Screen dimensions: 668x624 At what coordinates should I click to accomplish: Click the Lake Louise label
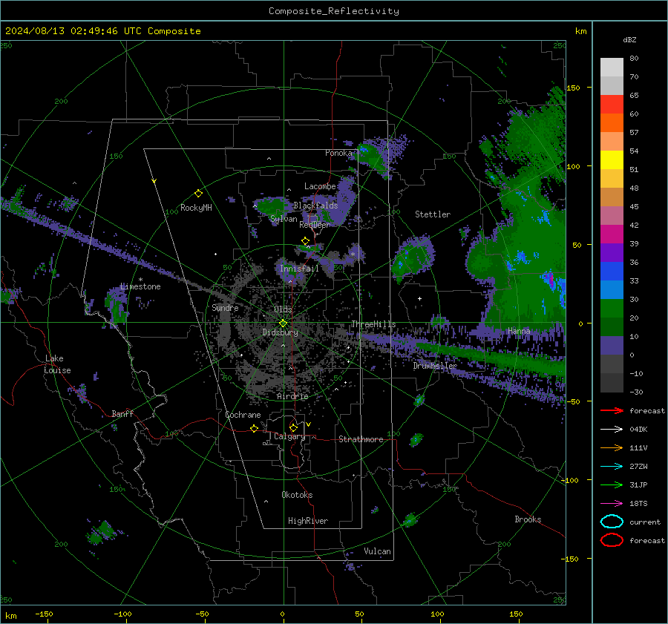[x=58, y=364]
